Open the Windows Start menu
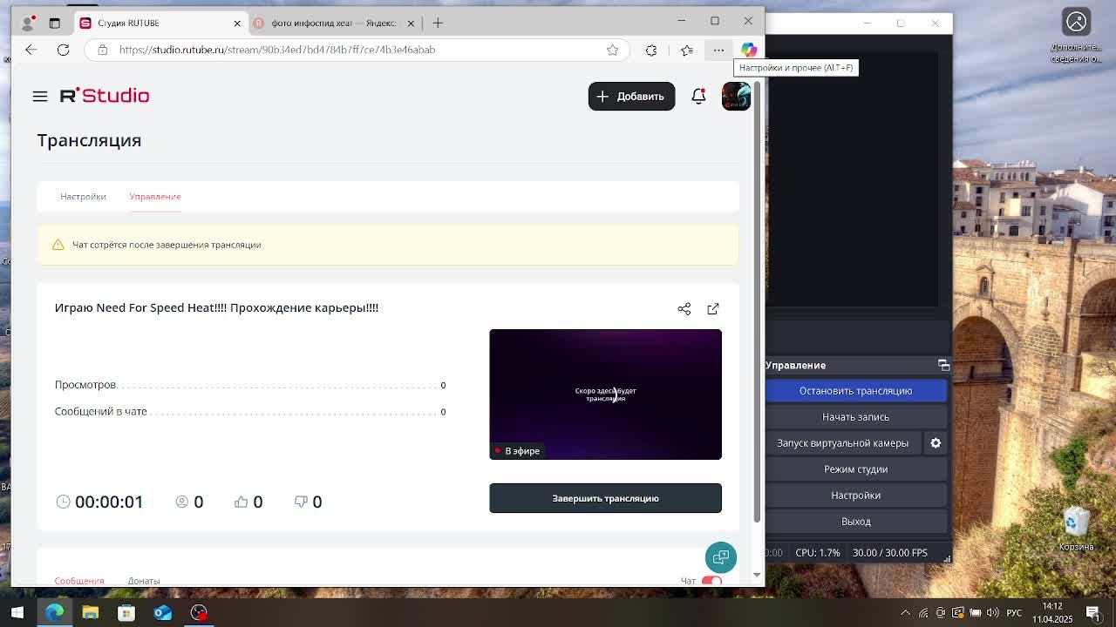This screenshot has width=1116, height=627. (x=17, y=612)
